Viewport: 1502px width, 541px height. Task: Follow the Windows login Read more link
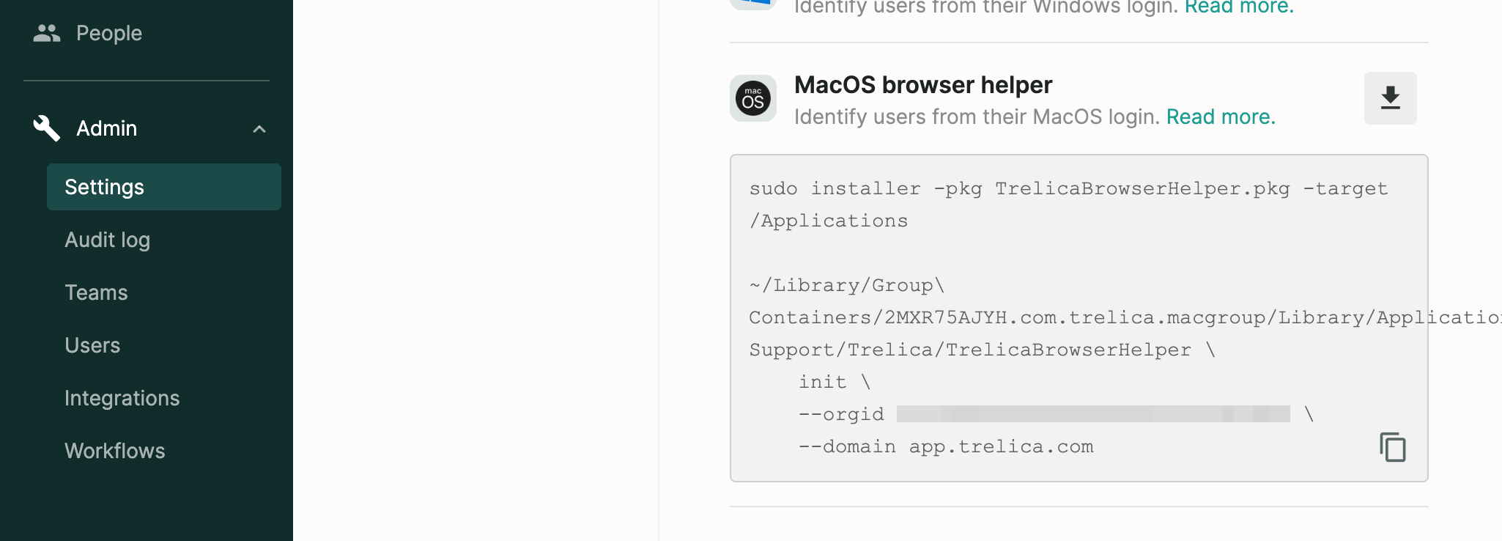pyautogui.click(x=1240, y=7)
